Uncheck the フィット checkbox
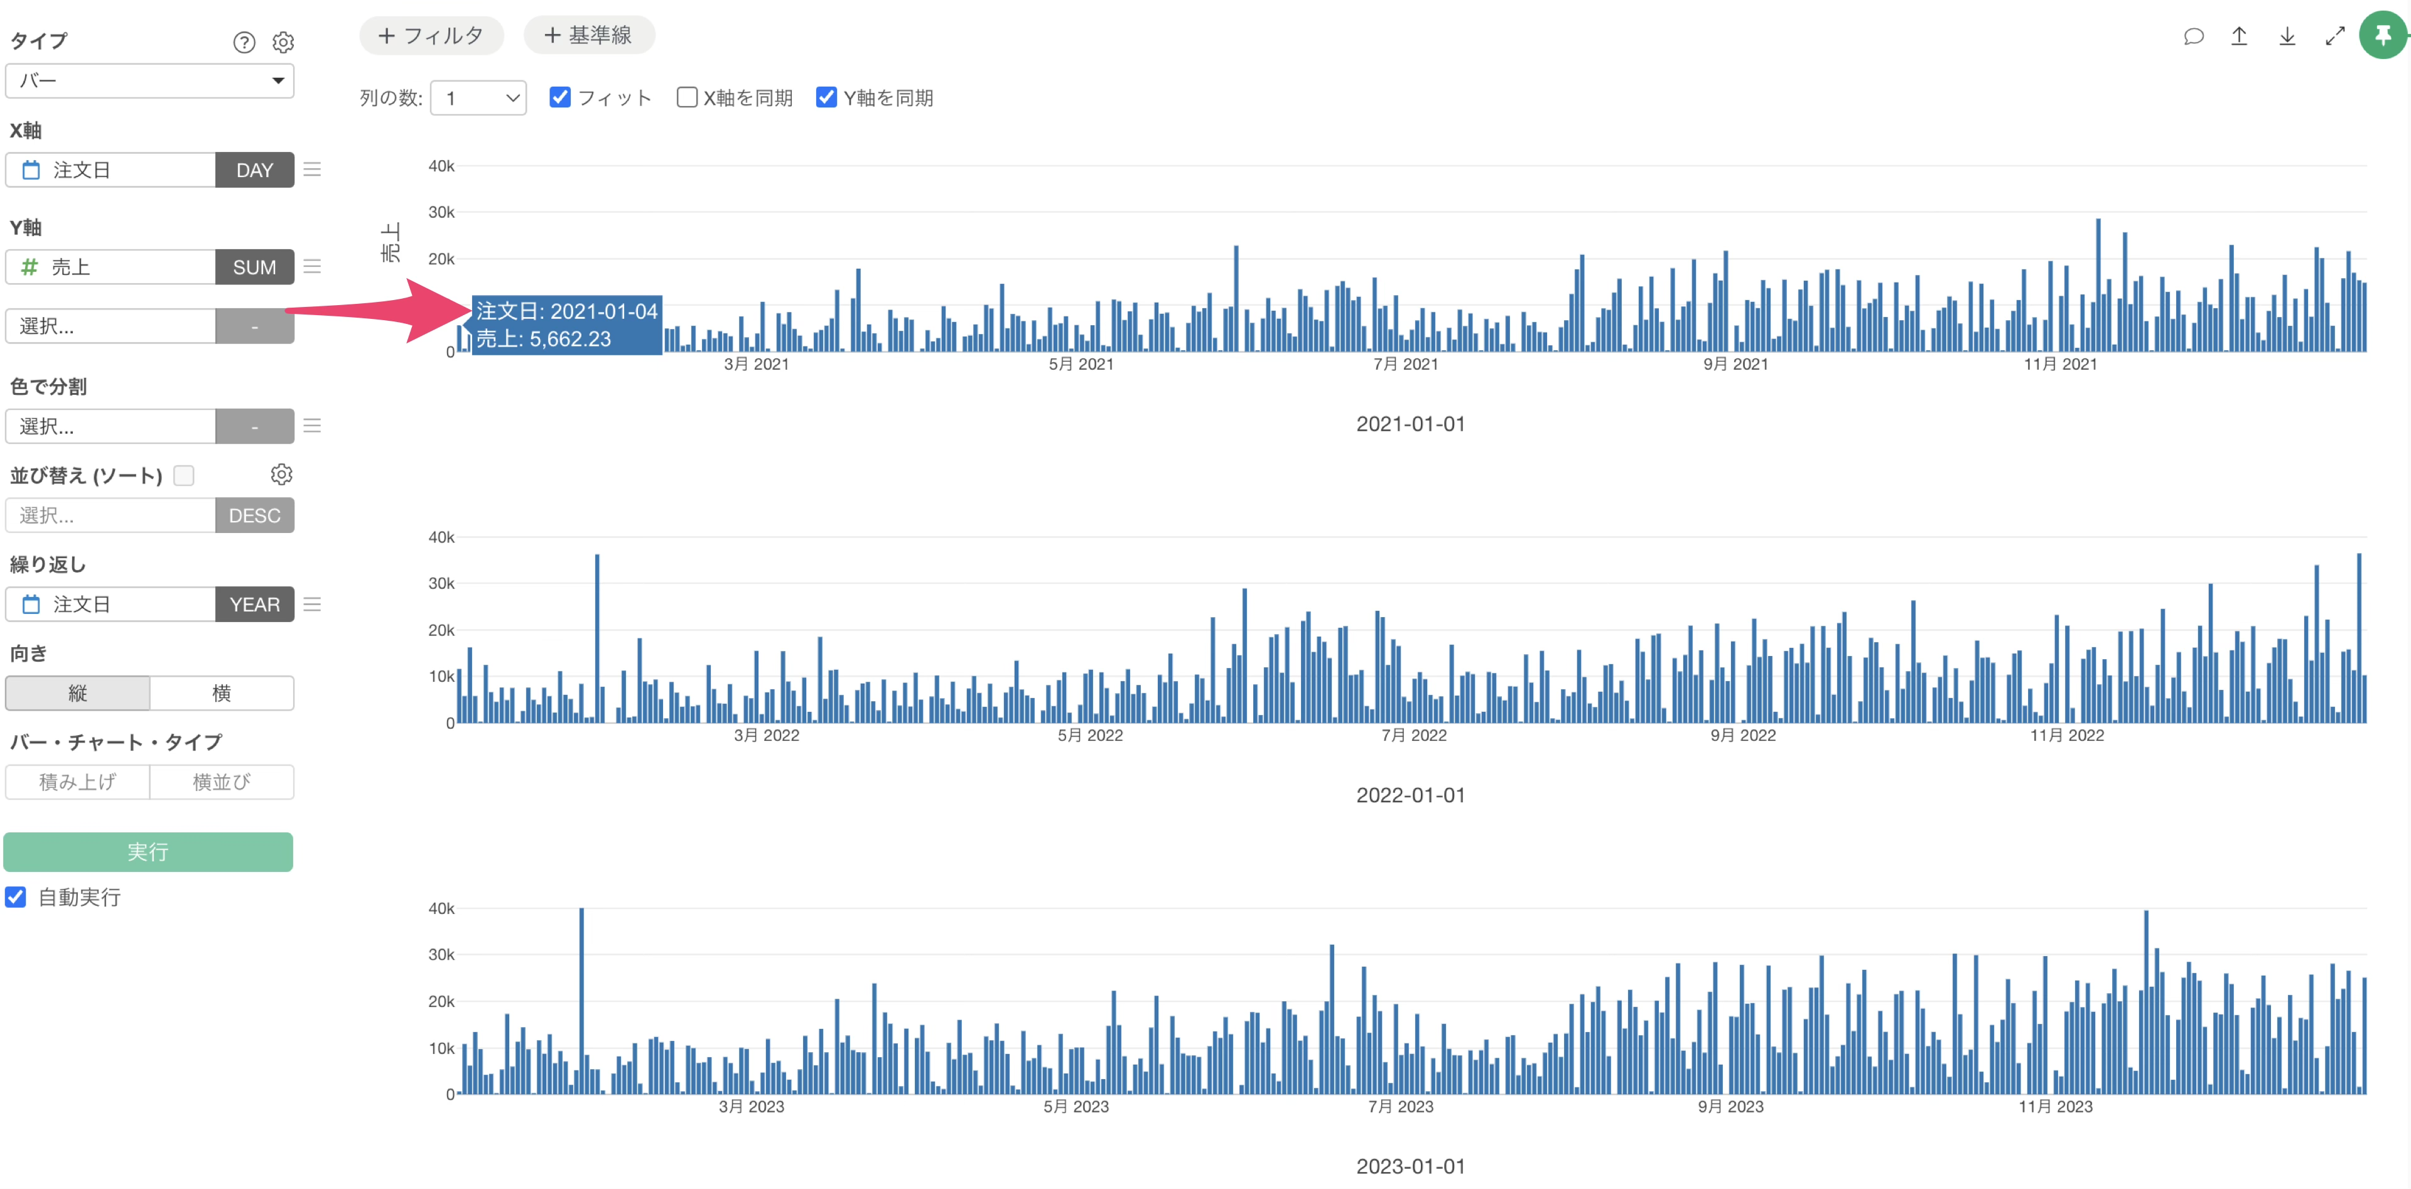The height and width of the screenshot is (1189, 2411). [559, 97]
